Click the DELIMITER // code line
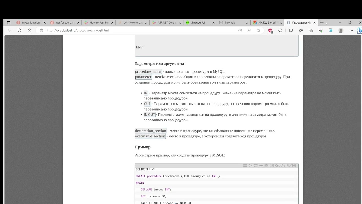Screen dimensions: 362x204 click(145, 169)
